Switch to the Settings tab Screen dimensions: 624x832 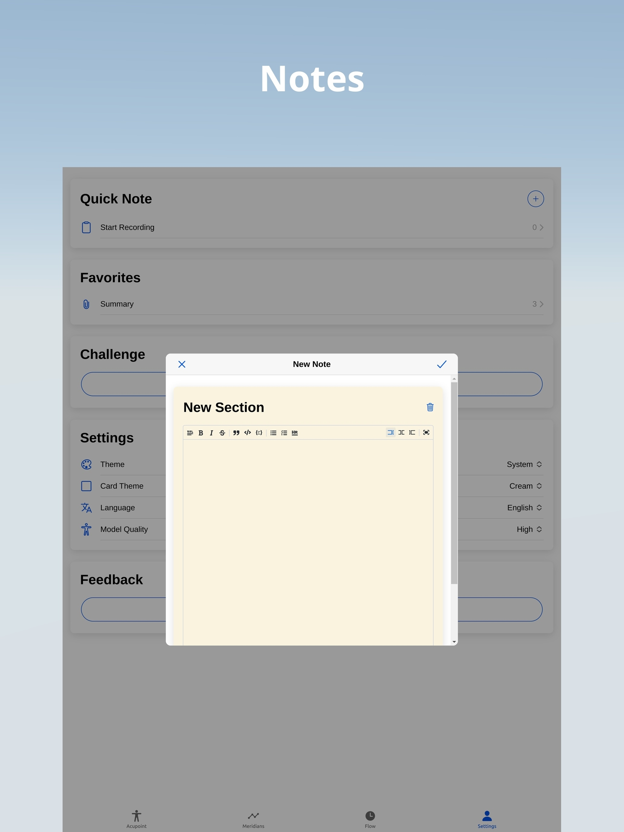point(487,819)
